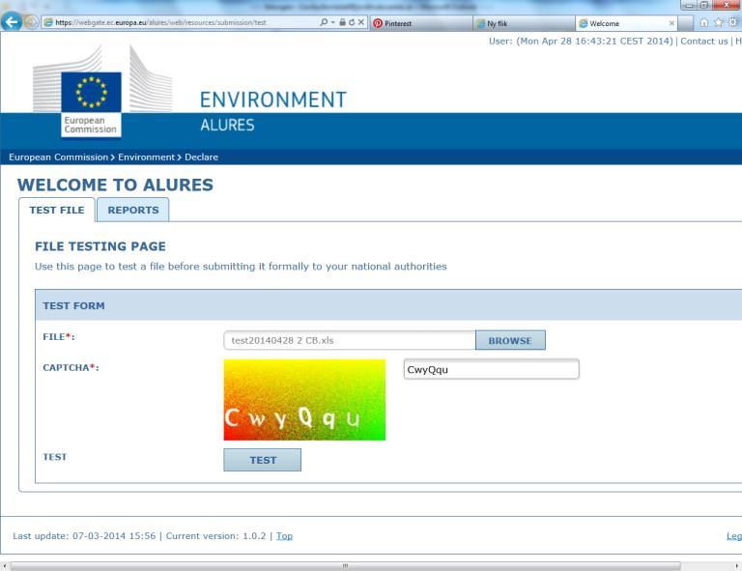The height and width of the screenshot is (571, 742).
Task: Click the browser forward arrow button
Action: [31, 22]
